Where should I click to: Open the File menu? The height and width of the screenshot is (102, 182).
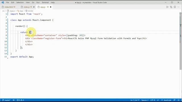tap(7, 3)
